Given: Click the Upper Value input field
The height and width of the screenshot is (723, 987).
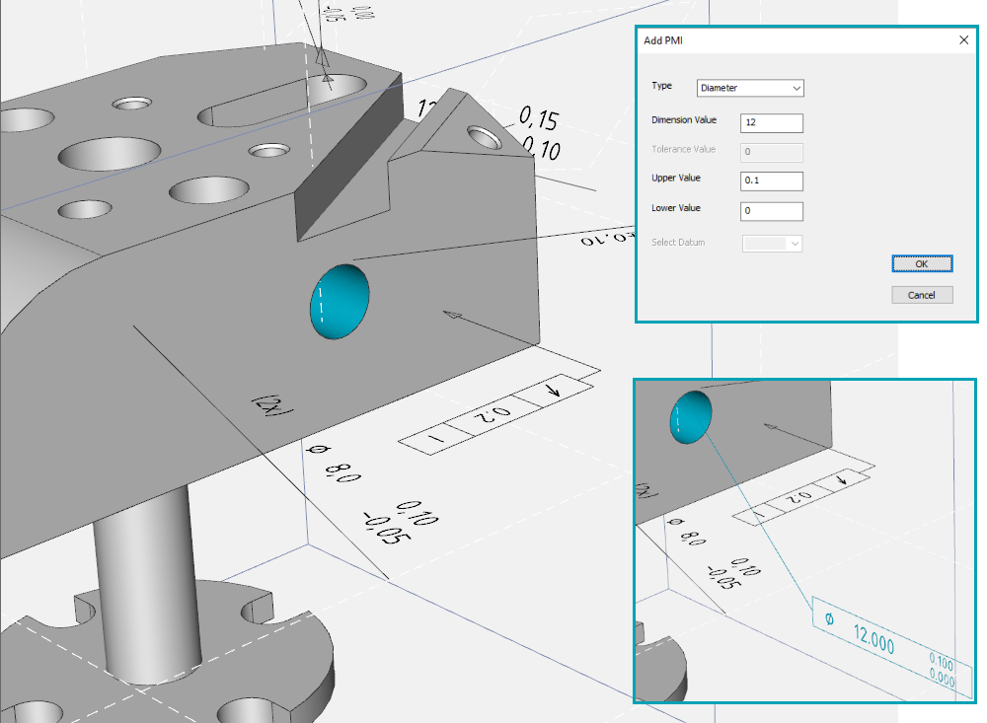Looking at the screenshot, I should point(771,181).
